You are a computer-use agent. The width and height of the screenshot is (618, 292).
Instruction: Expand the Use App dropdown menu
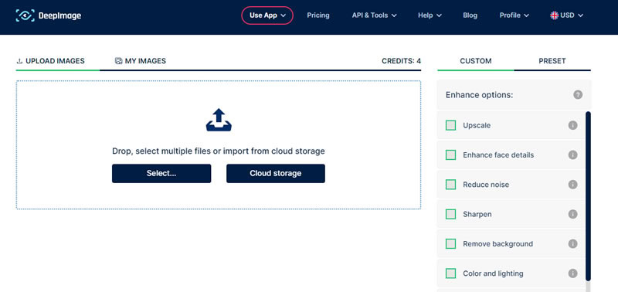(x=267, y=15)
